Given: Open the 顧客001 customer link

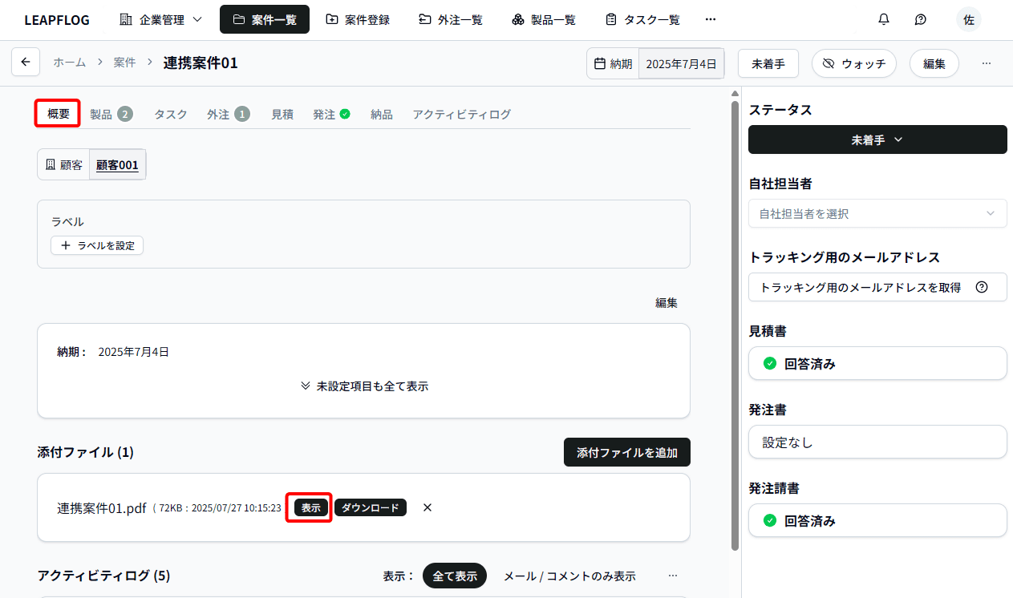Looking at the screenshot, I should tap(117, 164).
